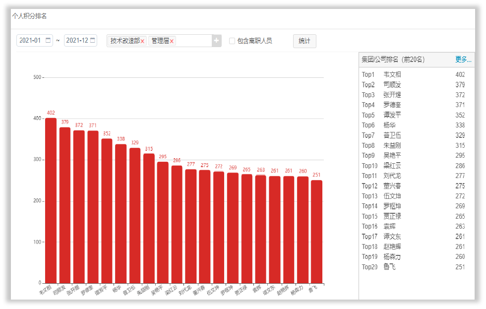The height and width of the screenshot is (309, 486).
Task: Click the bar labeled 265
Action: click(x=247, y=229)
